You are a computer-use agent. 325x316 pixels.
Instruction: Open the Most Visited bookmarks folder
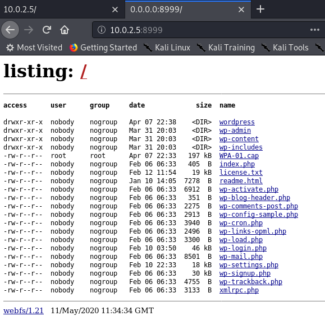[34, 48]
